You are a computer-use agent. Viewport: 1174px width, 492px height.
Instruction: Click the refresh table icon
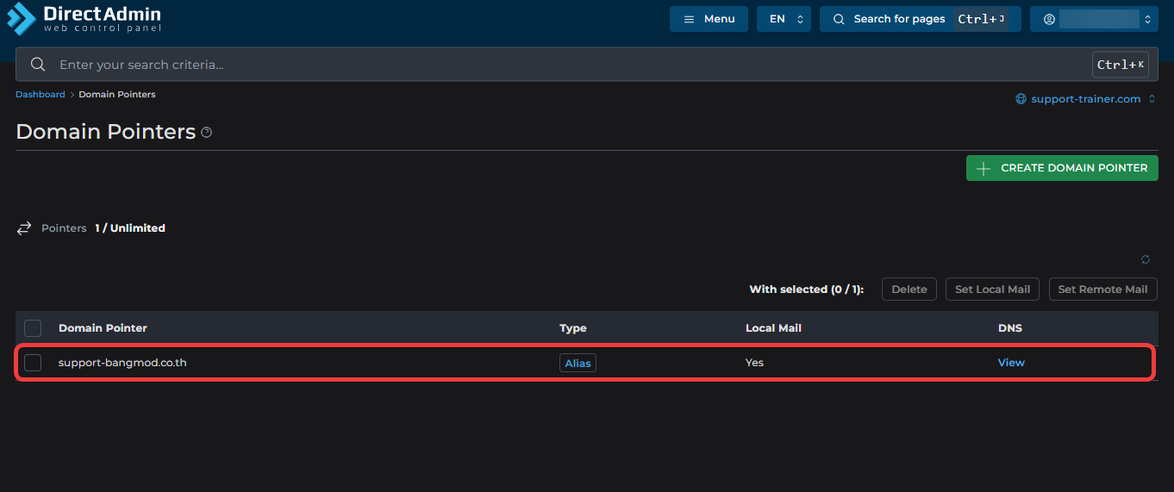1146,259
